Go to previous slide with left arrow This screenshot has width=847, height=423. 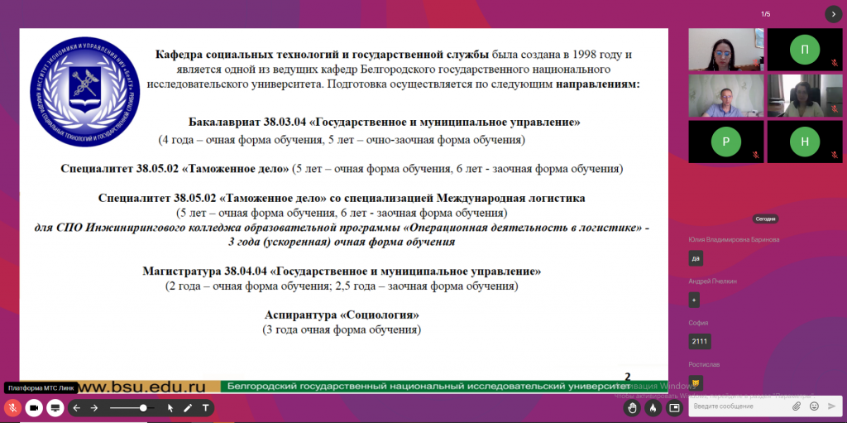(x=77, y=408)
